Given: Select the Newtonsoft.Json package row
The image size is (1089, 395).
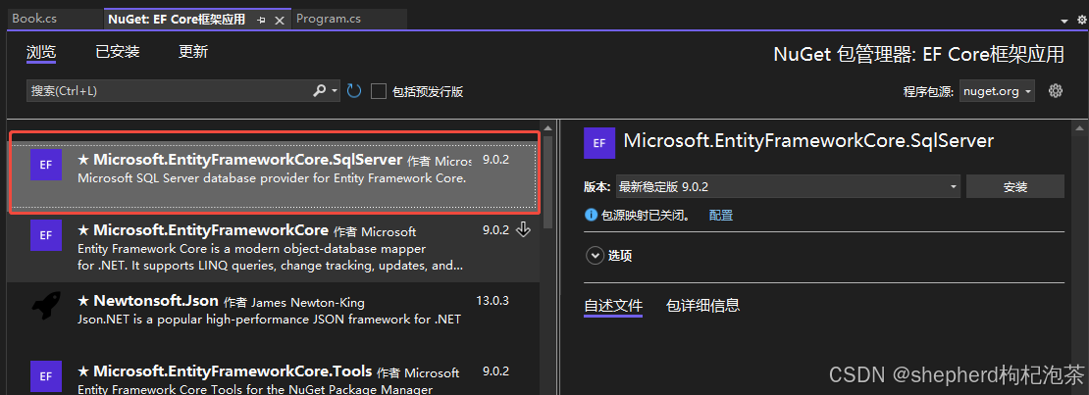Looking at the screenshot, I should (274, 316).
